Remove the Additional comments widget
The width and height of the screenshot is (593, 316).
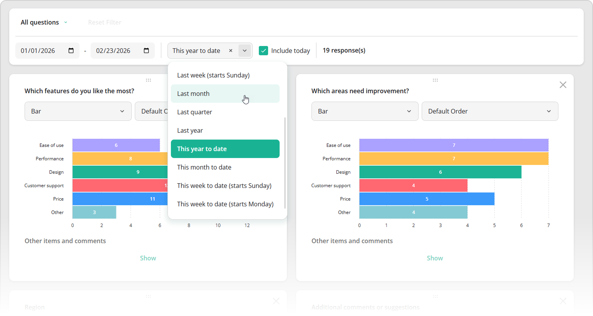click(x=563, y=301)
